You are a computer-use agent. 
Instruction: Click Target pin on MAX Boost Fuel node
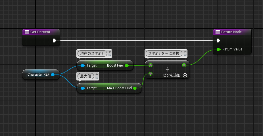pyautogui.click(x=83, y=88)
